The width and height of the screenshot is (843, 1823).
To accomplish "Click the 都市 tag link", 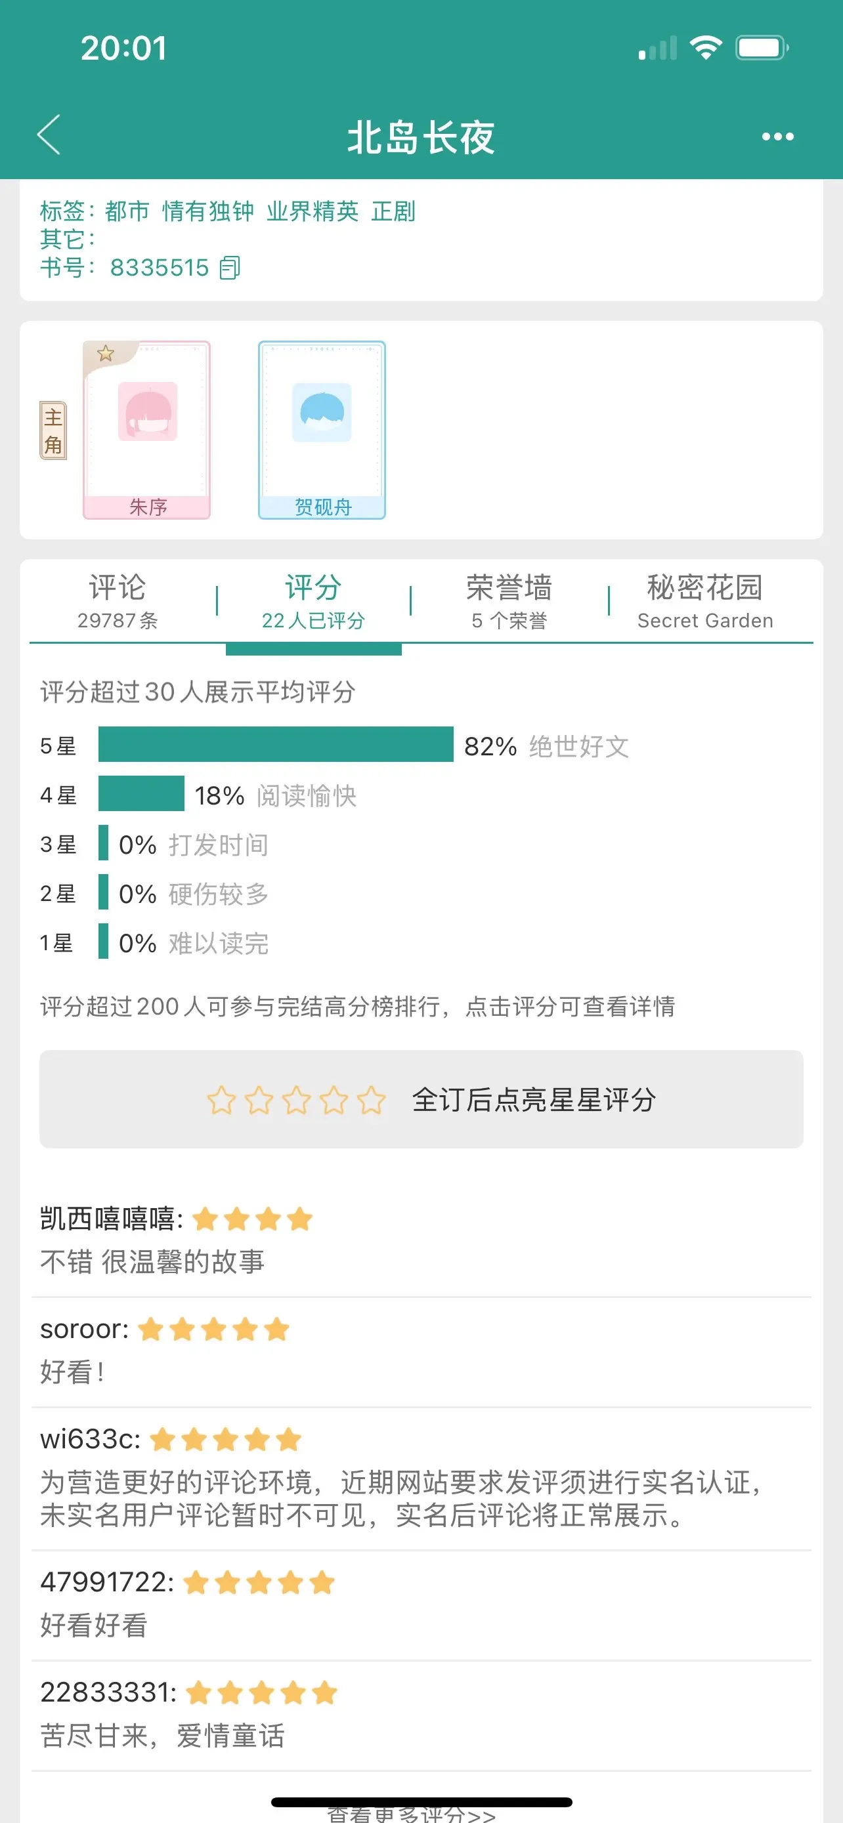I will 127,211.
